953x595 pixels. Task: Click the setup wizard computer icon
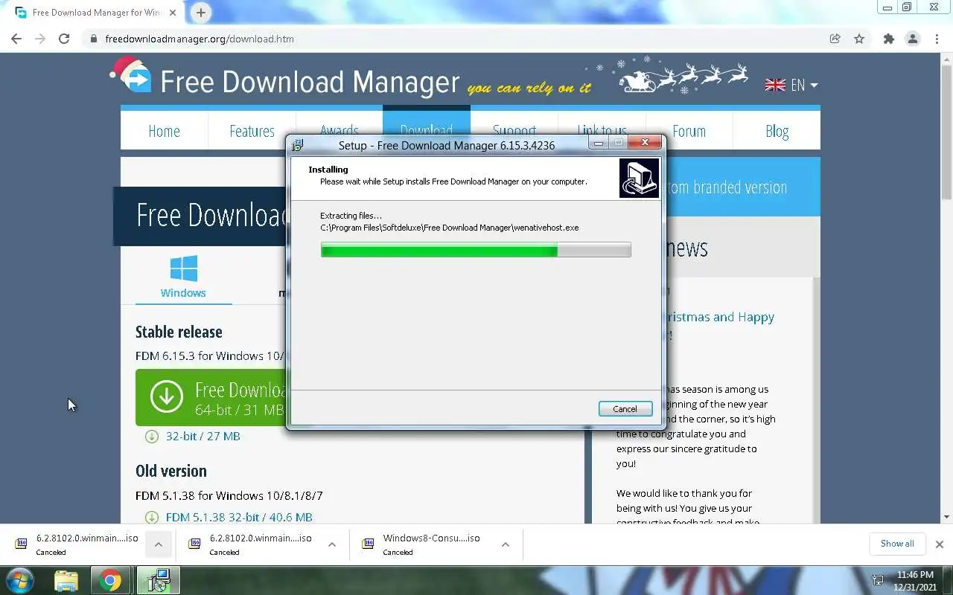(x=639, y=178)
